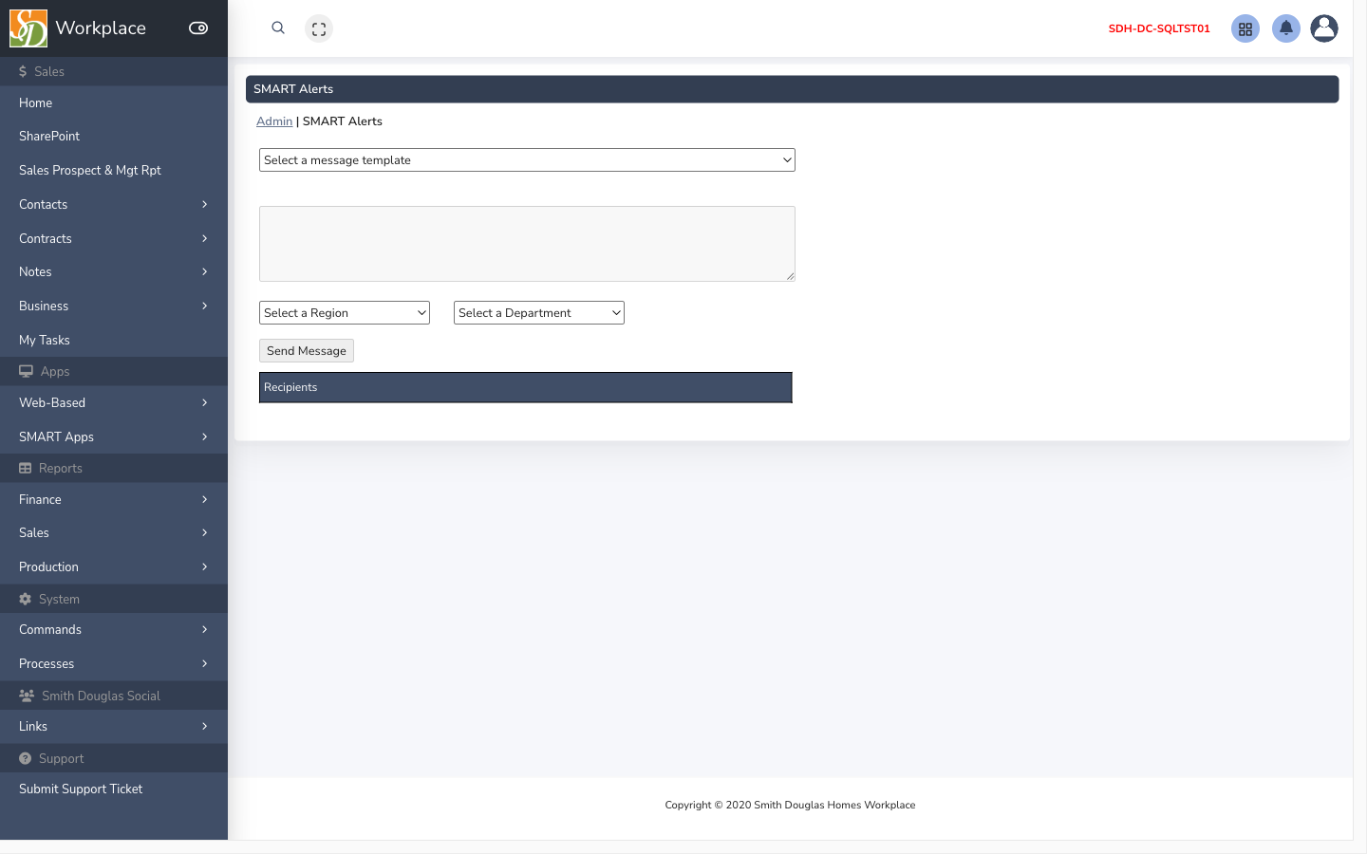Click the SMART Alerts panel title

point(293,89)
